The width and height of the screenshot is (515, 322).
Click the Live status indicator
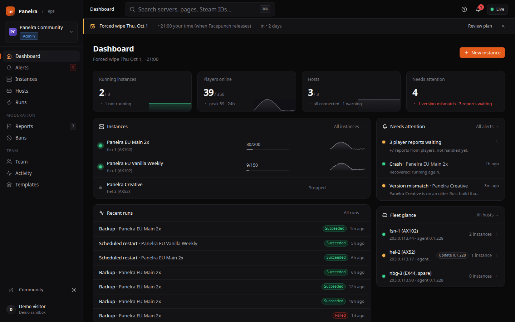tap(497, 9)
